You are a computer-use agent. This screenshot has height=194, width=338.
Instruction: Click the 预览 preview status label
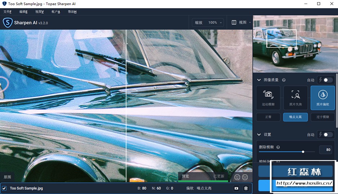point(185,176)
